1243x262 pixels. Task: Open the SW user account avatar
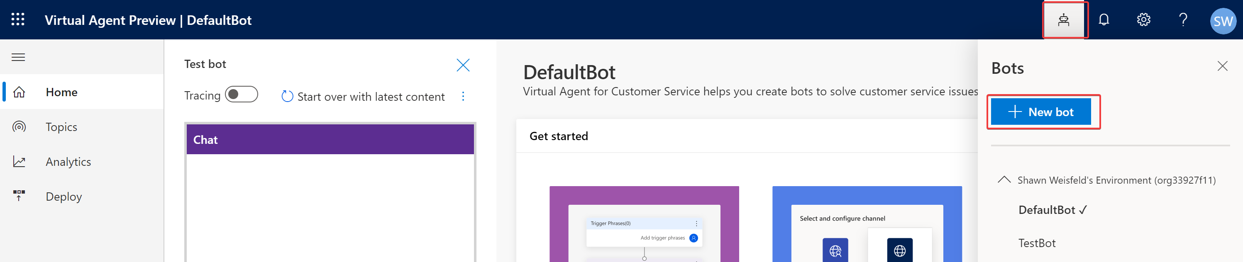[1223, 21]
